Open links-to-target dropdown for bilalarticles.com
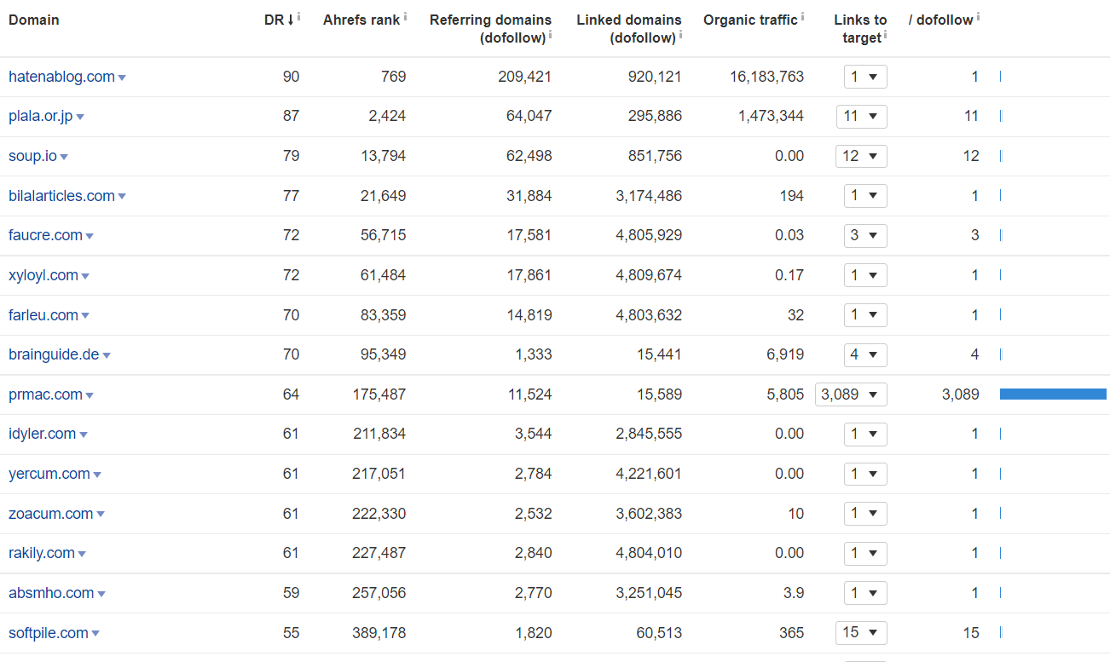1110x662 pixels. [x=865, y=196]
